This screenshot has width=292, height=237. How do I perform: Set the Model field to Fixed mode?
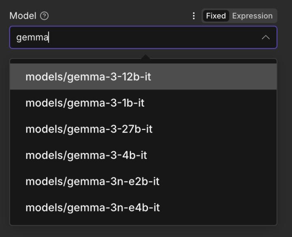216,16
